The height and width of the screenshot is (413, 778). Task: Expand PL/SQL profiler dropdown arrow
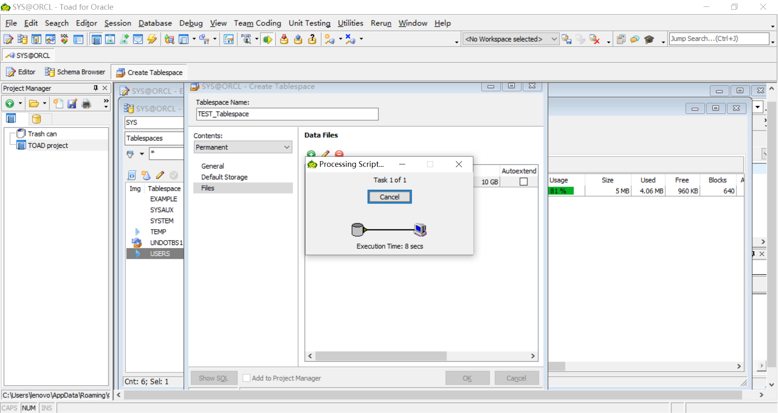256,39
